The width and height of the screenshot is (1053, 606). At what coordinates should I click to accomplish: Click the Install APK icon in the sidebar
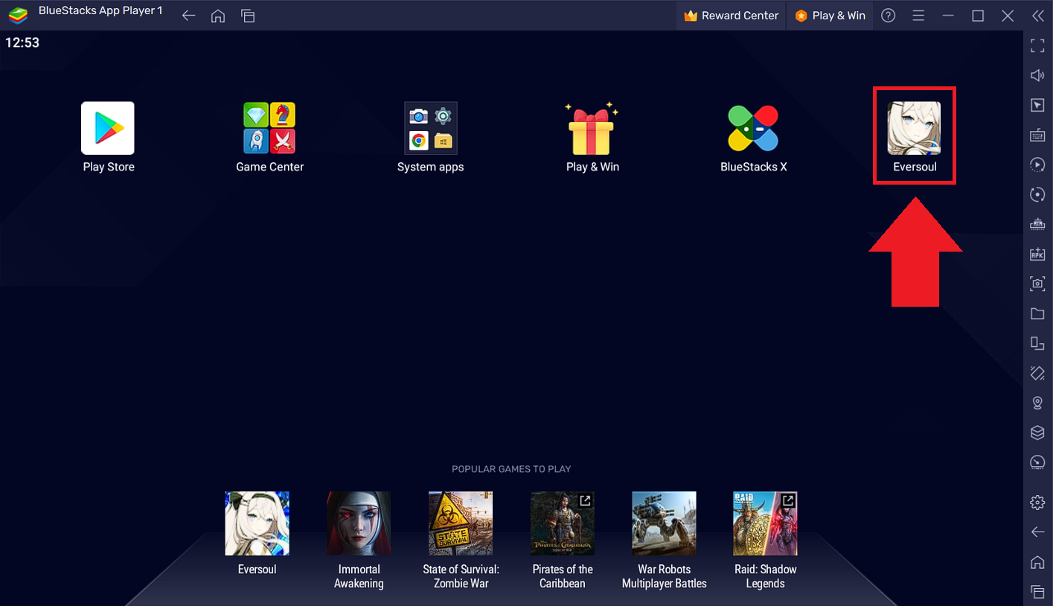[x=1037, y=254]
